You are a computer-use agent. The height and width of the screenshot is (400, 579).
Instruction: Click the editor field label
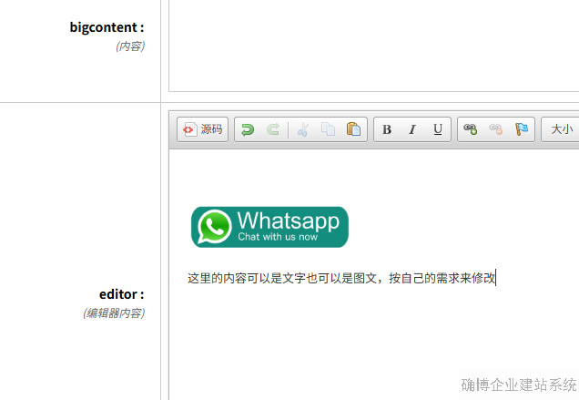(x=121, y=294)
